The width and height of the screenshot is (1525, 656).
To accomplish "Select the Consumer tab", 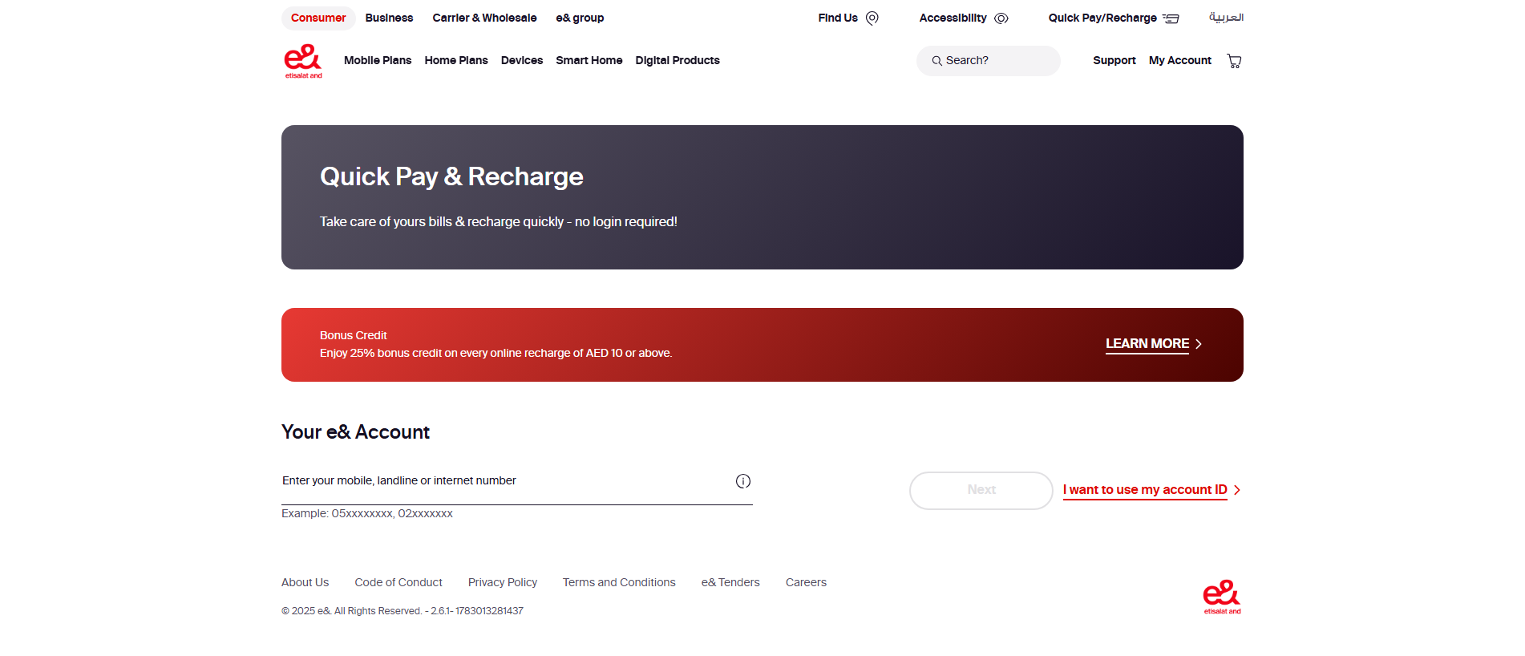I will point(318,18).
